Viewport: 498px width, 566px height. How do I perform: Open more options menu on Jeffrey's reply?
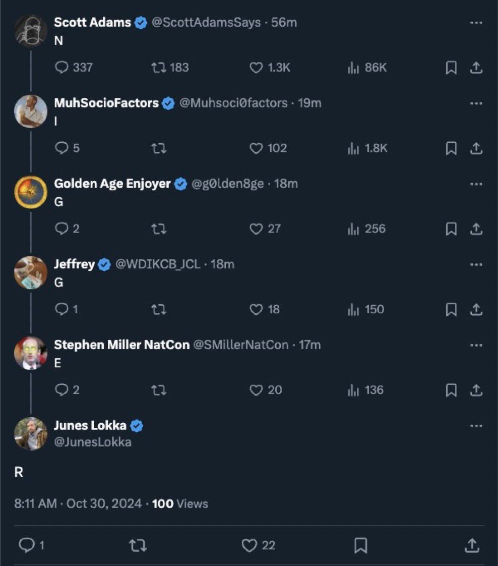coord(476,265)
